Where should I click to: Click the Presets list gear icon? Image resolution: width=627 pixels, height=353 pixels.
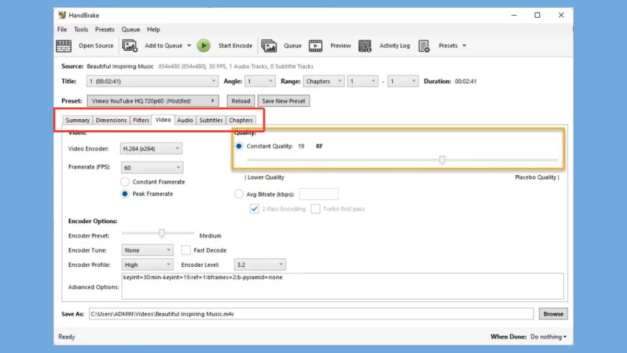(424, 46)
